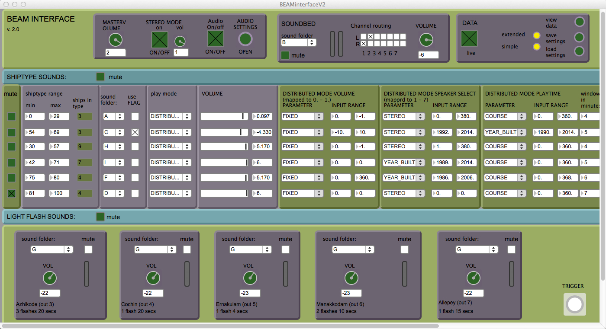Click the load settings round button
606x329 pixels.
click(579, 51)
